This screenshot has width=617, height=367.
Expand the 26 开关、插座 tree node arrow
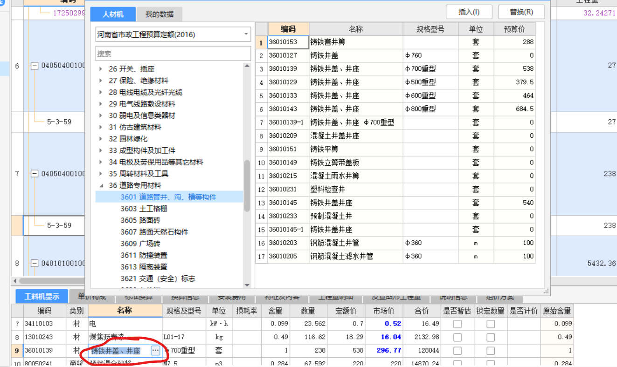tap(101, 69)
